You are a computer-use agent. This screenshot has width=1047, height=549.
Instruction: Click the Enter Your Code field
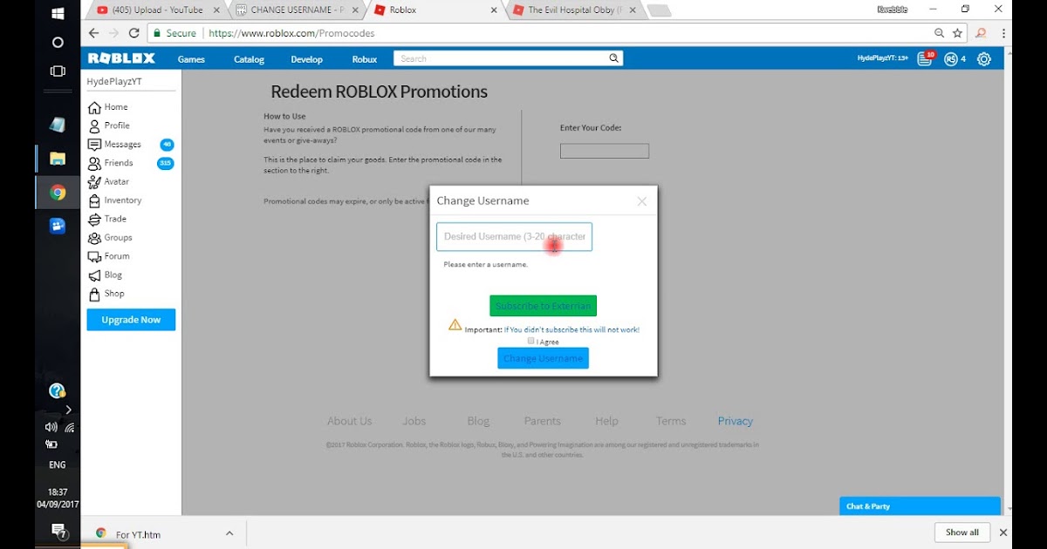(x=604, y=151)
